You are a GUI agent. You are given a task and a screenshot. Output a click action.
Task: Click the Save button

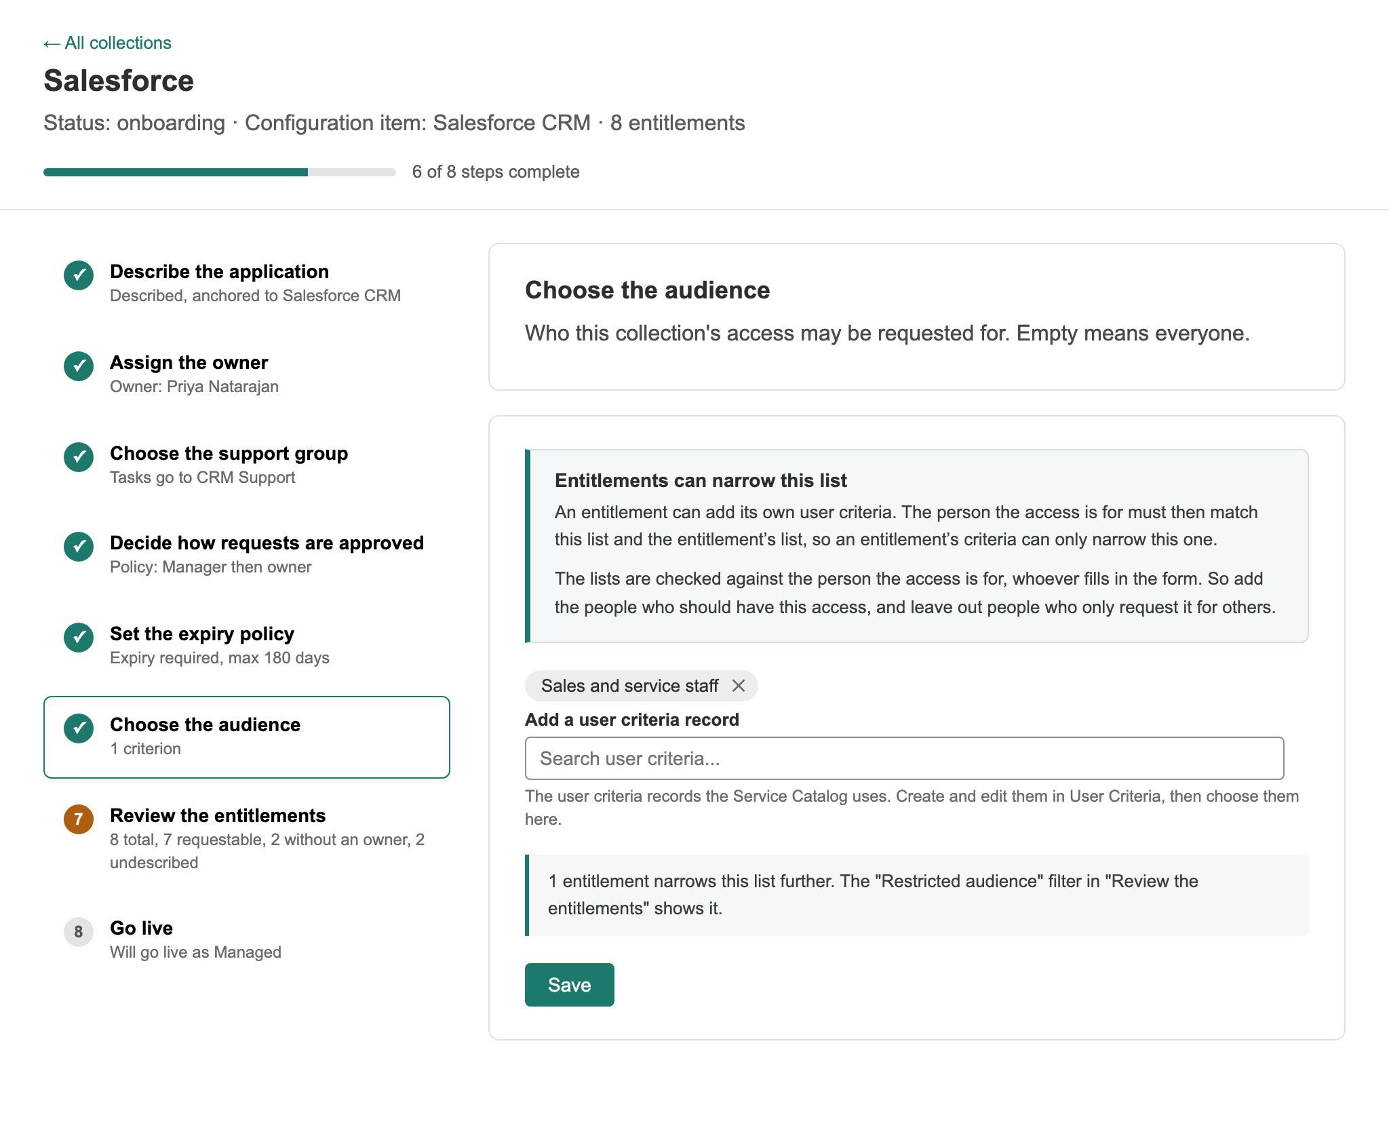click(570, 985)
